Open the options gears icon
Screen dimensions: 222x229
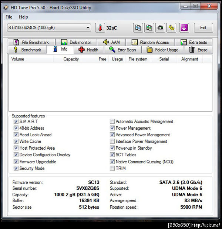coord(171,27)
